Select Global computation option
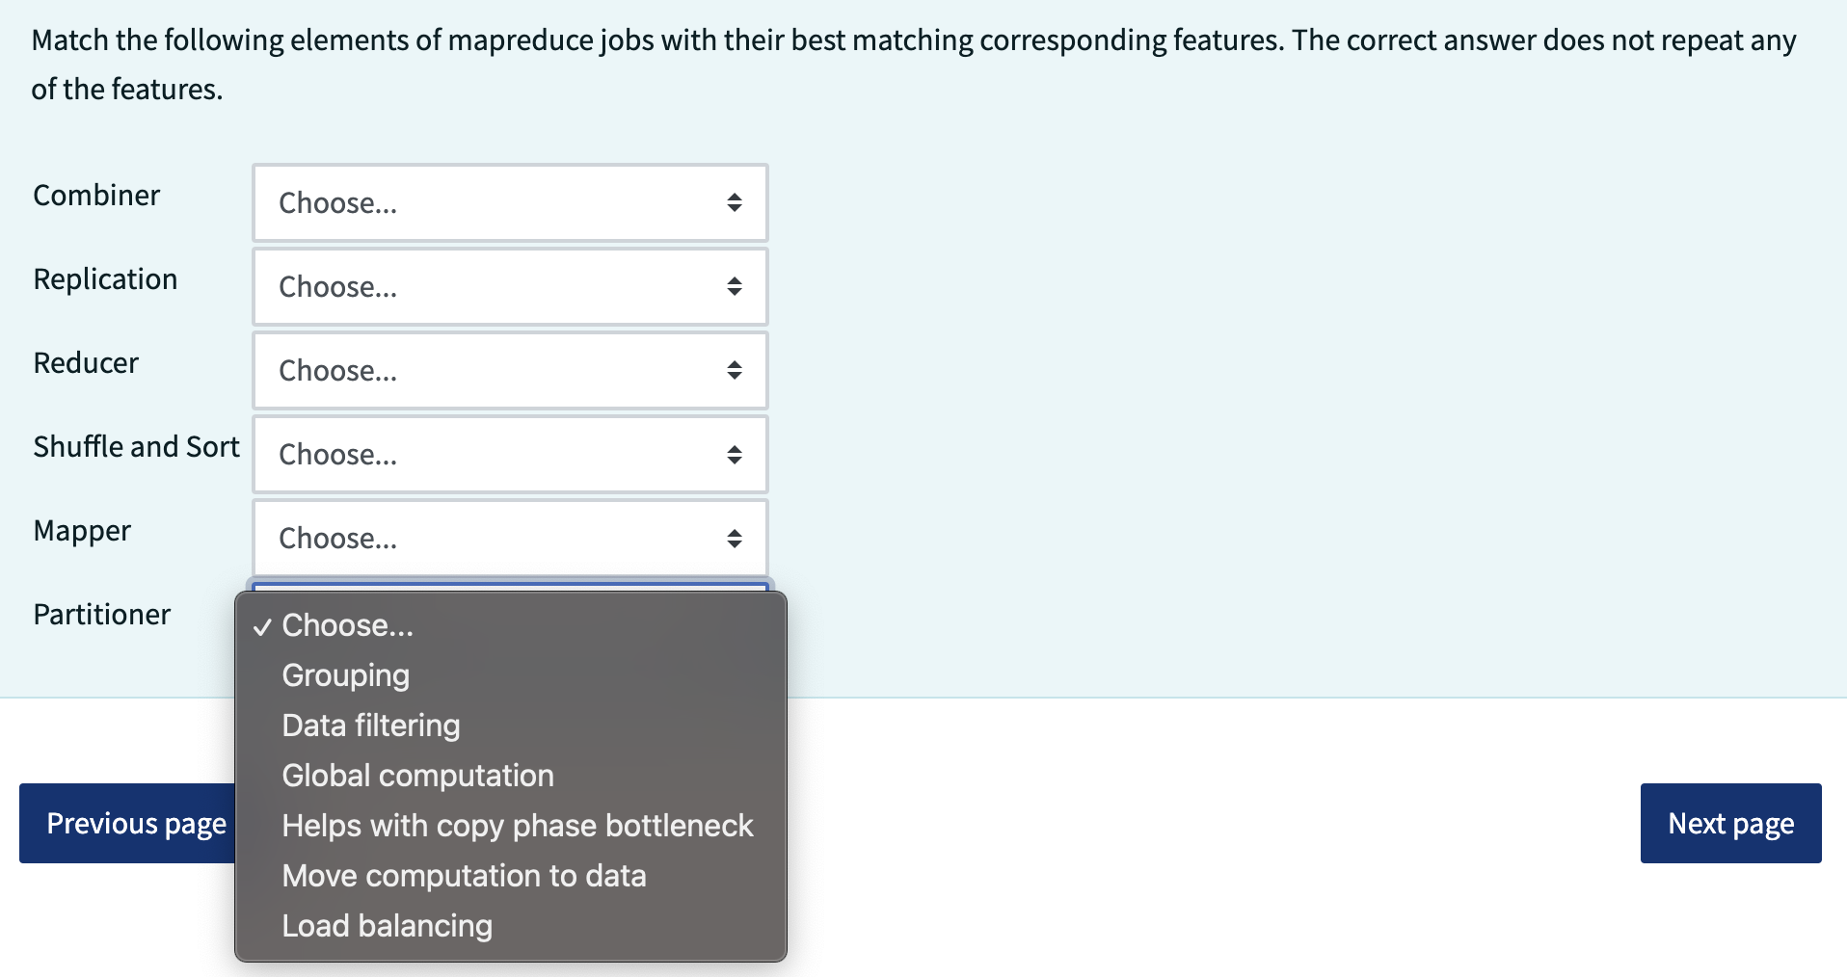This screenshot has height=977, width=1847. tap(417, 775)
